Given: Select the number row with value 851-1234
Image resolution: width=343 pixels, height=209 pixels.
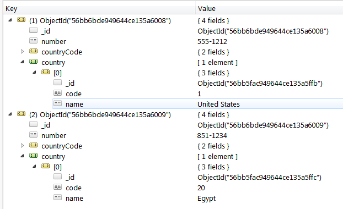Looking at the screenshot, I should coord(173,135).
